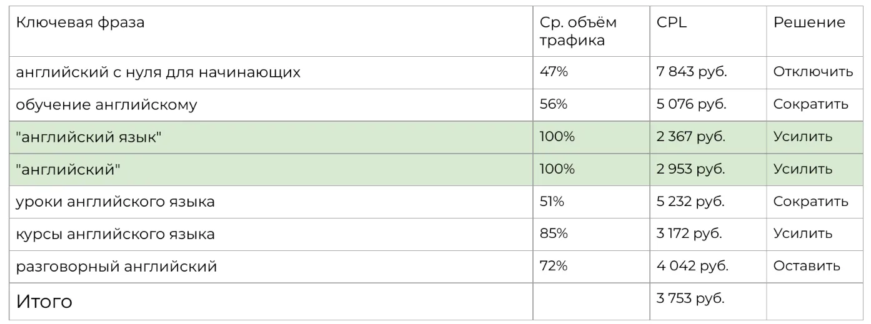Click the "Оставить" decision cell
871x324 pixels.
point(807,267)
